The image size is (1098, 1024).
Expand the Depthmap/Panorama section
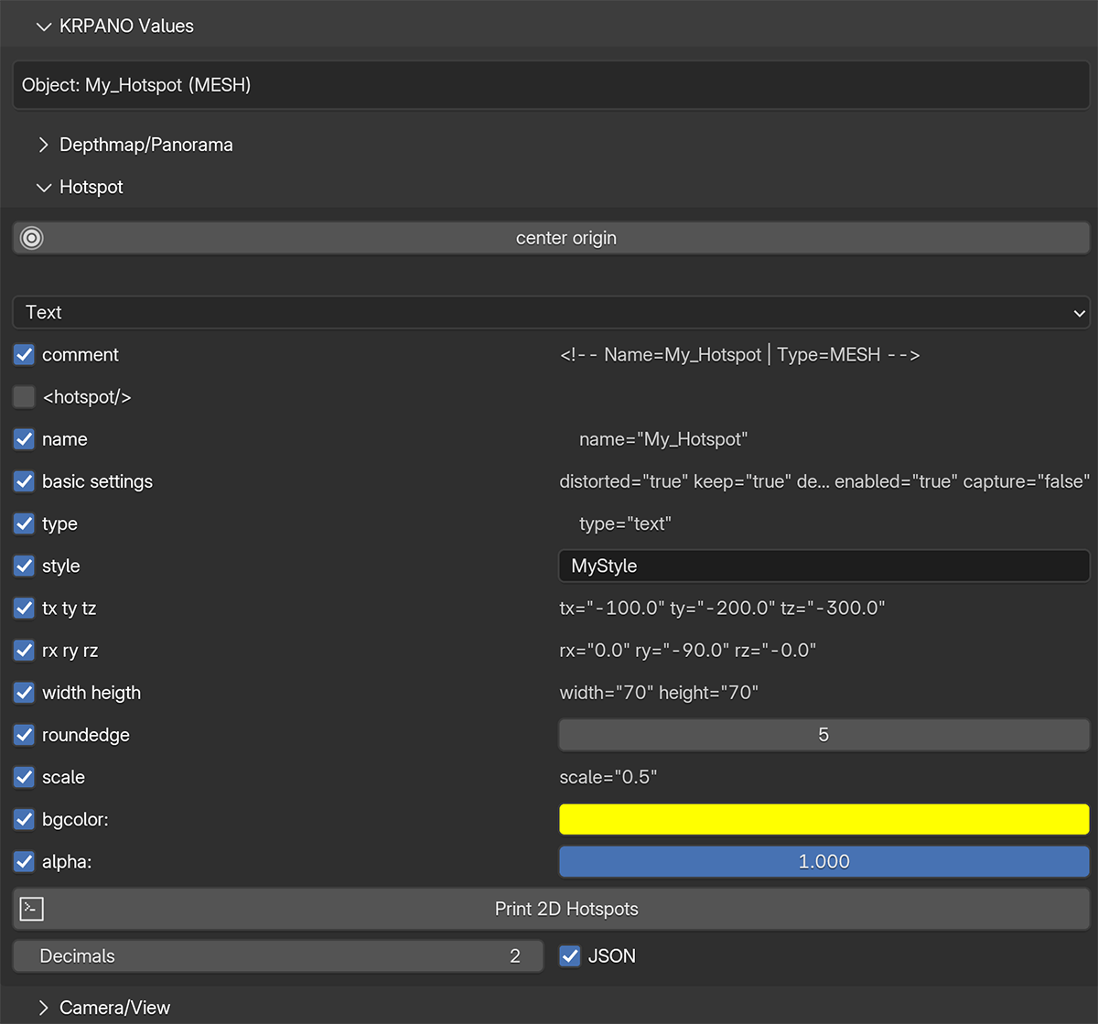[x=43, y=145]
